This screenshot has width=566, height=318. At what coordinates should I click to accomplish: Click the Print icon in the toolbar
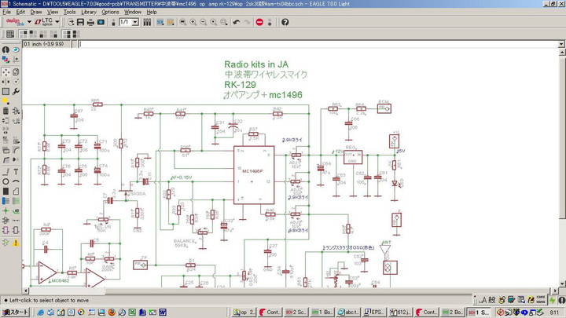[x=92, y=22]
